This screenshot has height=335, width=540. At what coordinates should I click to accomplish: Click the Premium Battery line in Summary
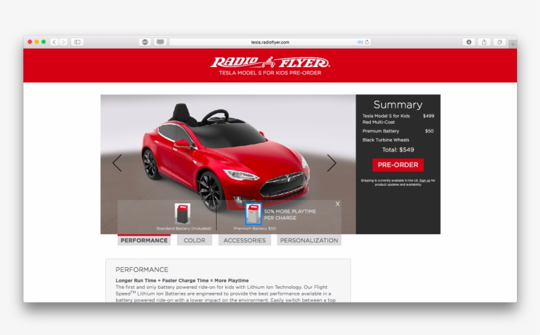click(398, 131)
